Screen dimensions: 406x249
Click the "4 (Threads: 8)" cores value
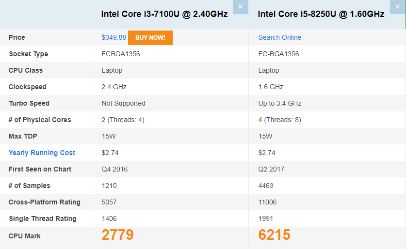pyautogui.click(x=280, y=120)
